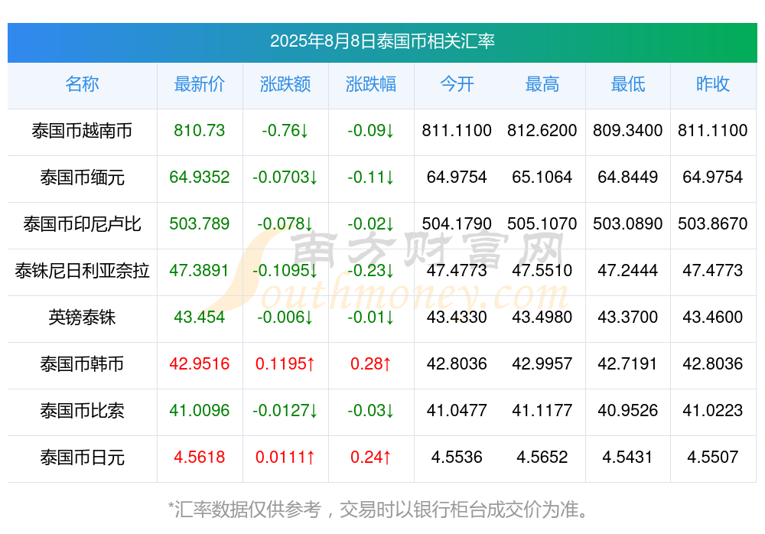Click latest price 64.9352
This screenshot has height=534, width=765.
[200, 177]
